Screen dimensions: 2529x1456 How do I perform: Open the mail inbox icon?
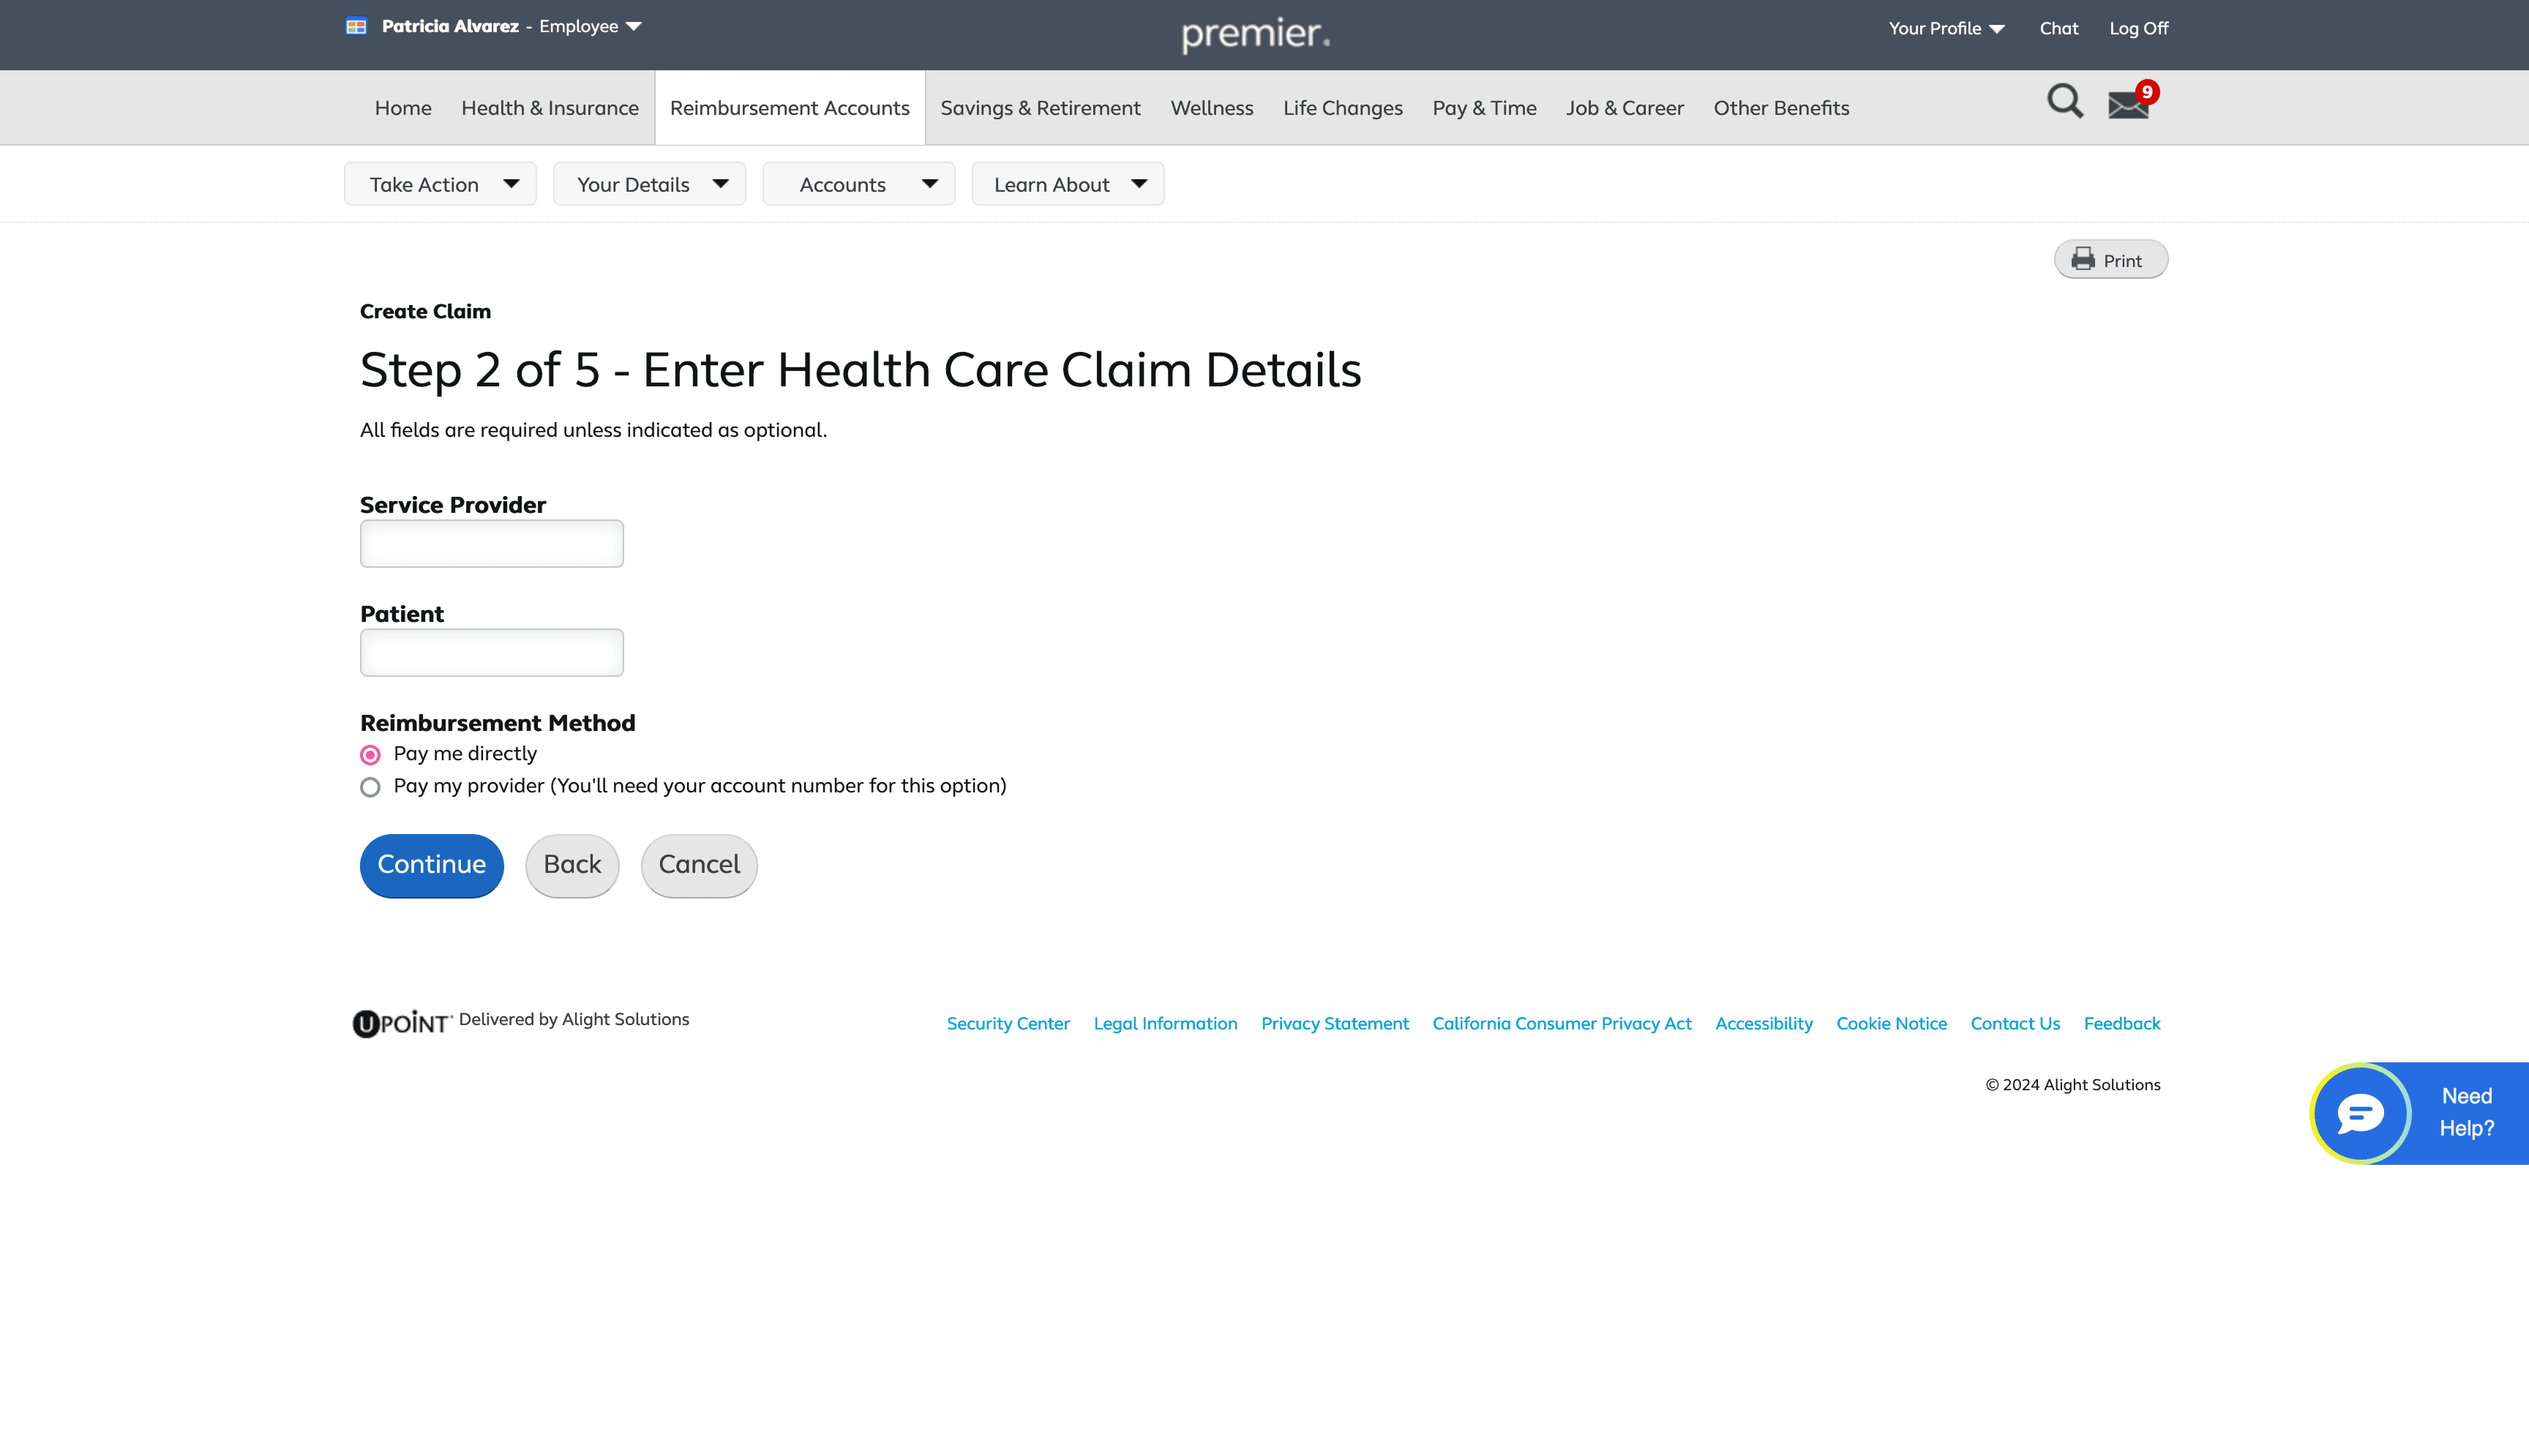(2128, 104)
